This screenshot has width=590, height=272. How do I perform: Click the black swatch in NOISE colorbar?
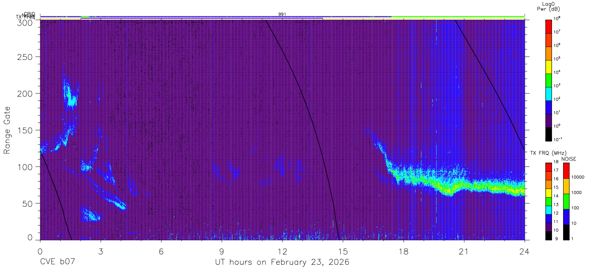[x=566, y=232]
